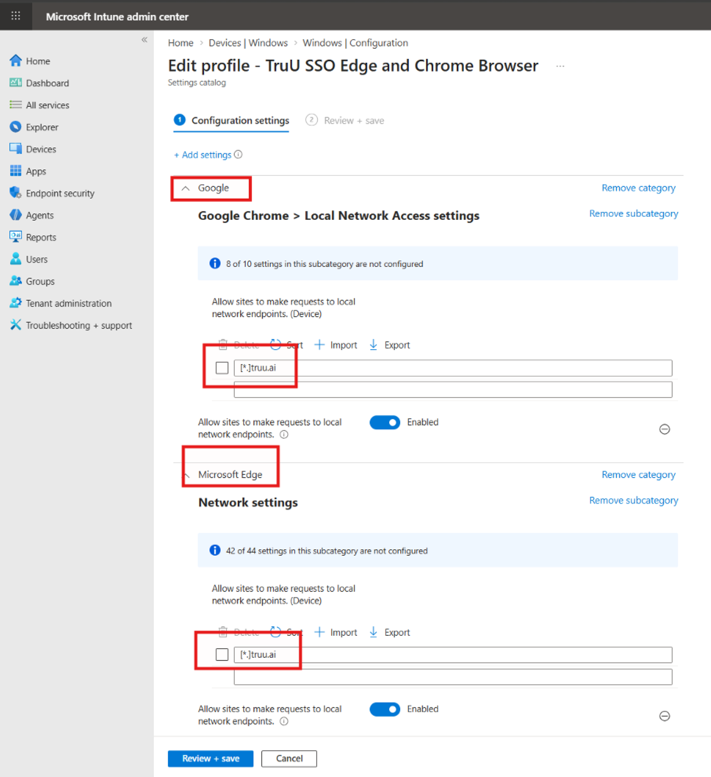Go to Windows | Configuration breadcrumb

click(x=355, y=43)
